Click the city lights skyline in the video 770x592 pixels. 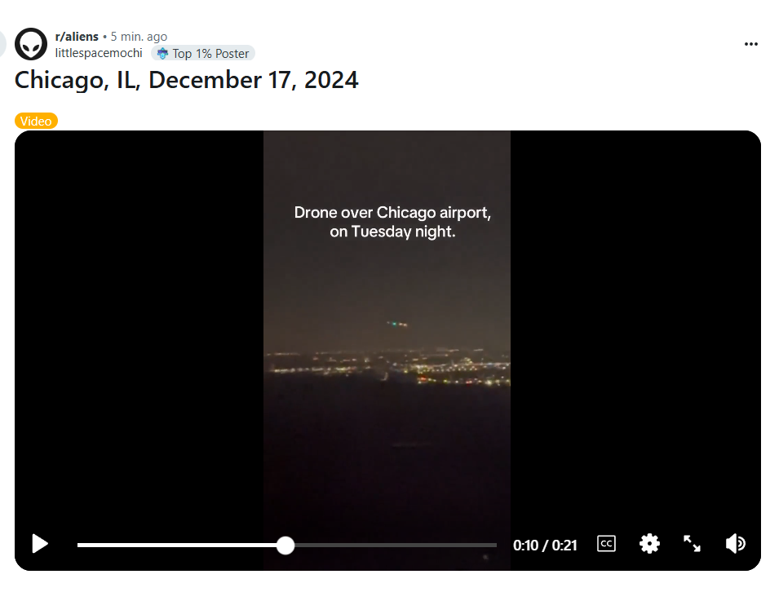tap(387, 368)
